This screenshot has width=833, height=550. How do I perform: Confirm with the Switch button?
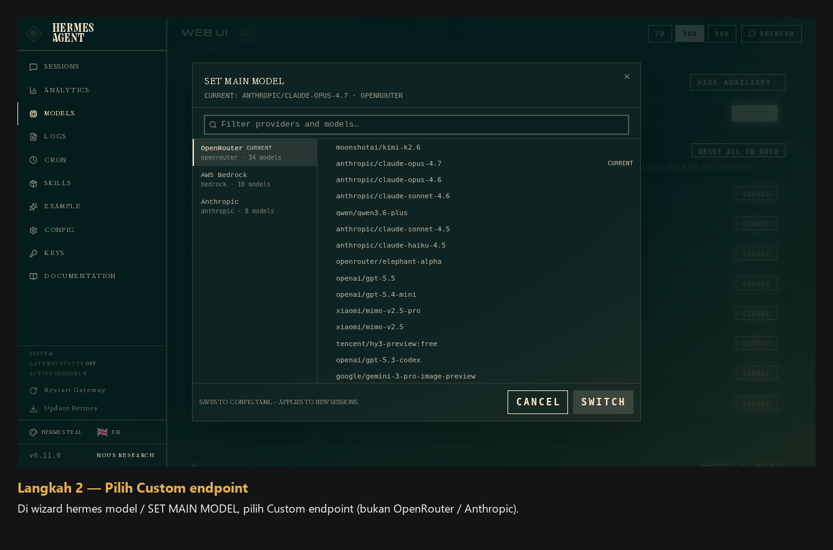point(604,402)
